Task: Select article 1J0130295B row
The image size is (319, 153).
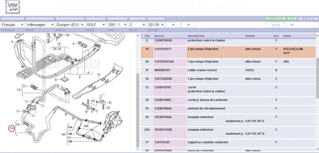Action: coord(228,80)
